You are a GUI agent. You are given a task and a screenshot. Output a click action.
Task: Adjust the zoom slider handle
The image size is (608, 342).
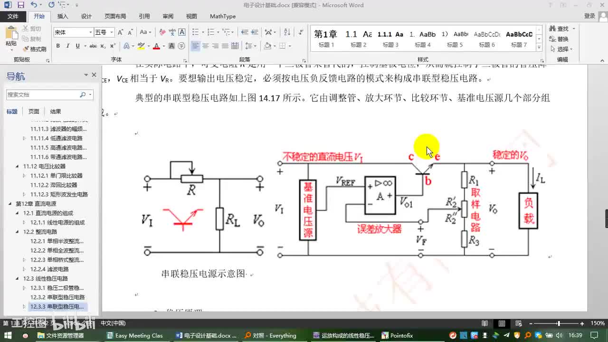[559, 323]
